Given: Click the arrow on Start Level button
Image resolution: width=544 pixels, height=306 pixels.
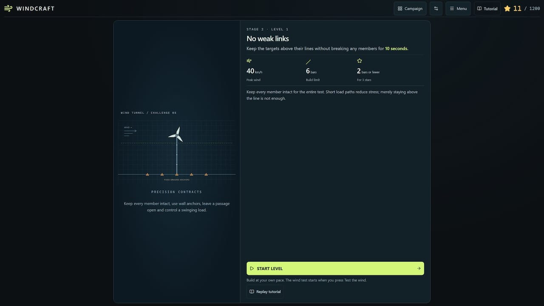Looking at the screenshot, I should point(419,269).
